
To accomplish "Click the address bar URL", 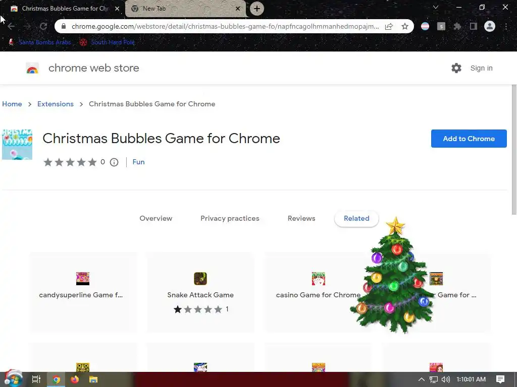I will [225, 26].
